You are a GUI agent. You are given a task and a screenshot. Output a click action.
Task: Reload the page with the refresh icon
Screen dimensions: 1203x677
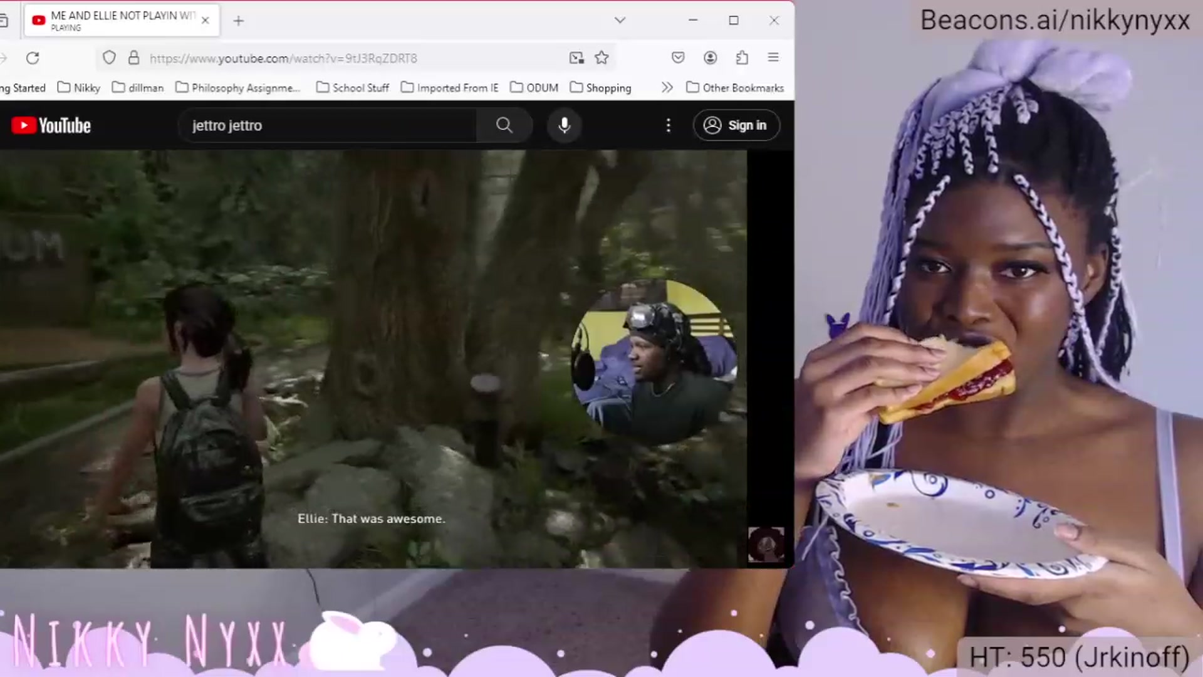(x=33, y=58)
